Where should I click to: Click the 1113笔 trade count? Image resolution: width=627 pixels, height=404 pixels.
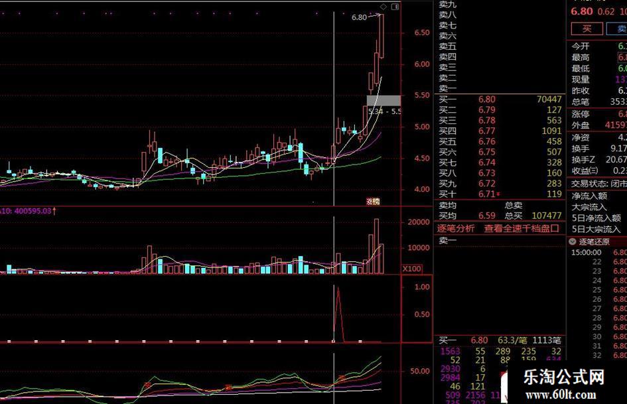(x=546, y=340)
